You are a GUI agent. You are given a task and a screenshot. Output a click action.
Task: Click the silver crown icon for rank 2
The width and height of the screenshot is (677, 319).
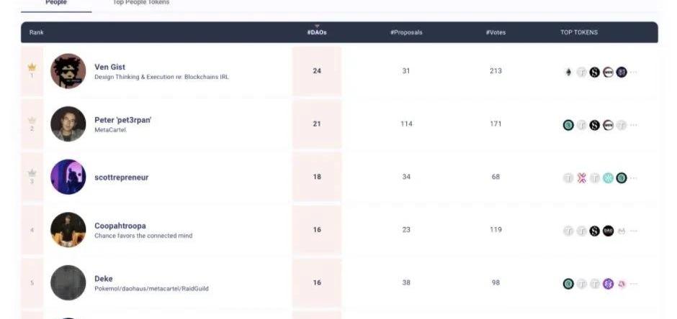pyautogui.click(x=32, y=120)
